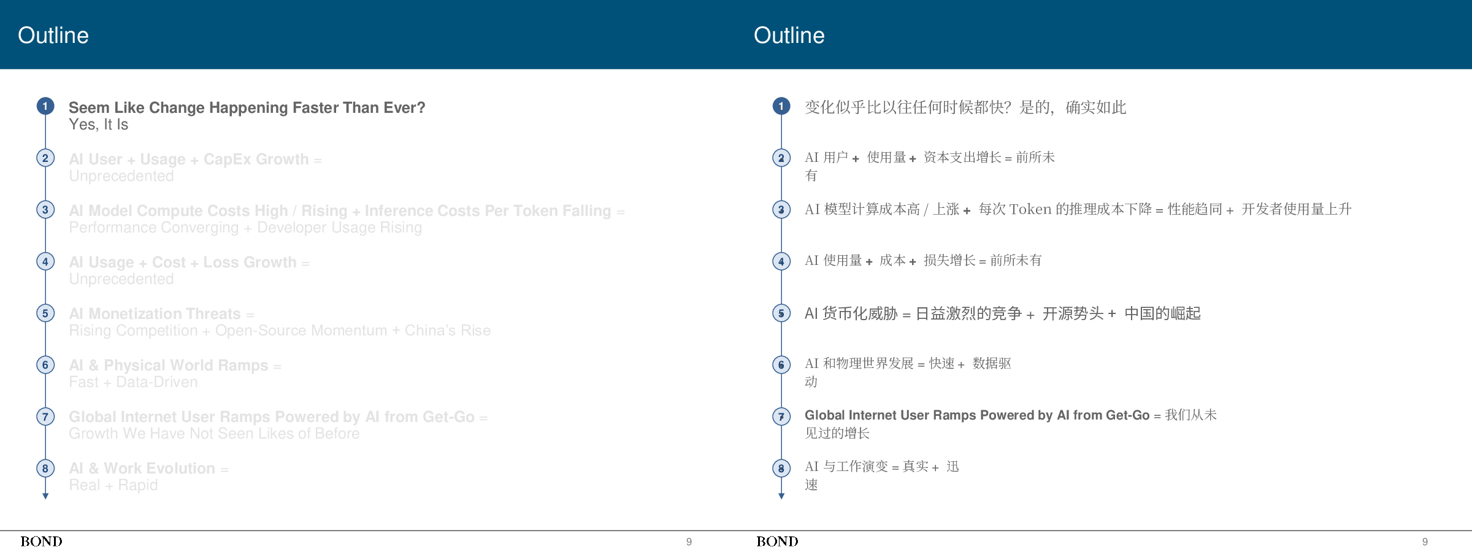This screenshot has height=552, width=1472.
Task: Click 'Performance Converging + Developer Usage Rising'
Action: [245, 228]
